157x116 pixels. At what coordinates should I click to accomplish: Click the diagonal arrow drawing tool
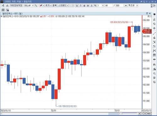pos(154,42)
